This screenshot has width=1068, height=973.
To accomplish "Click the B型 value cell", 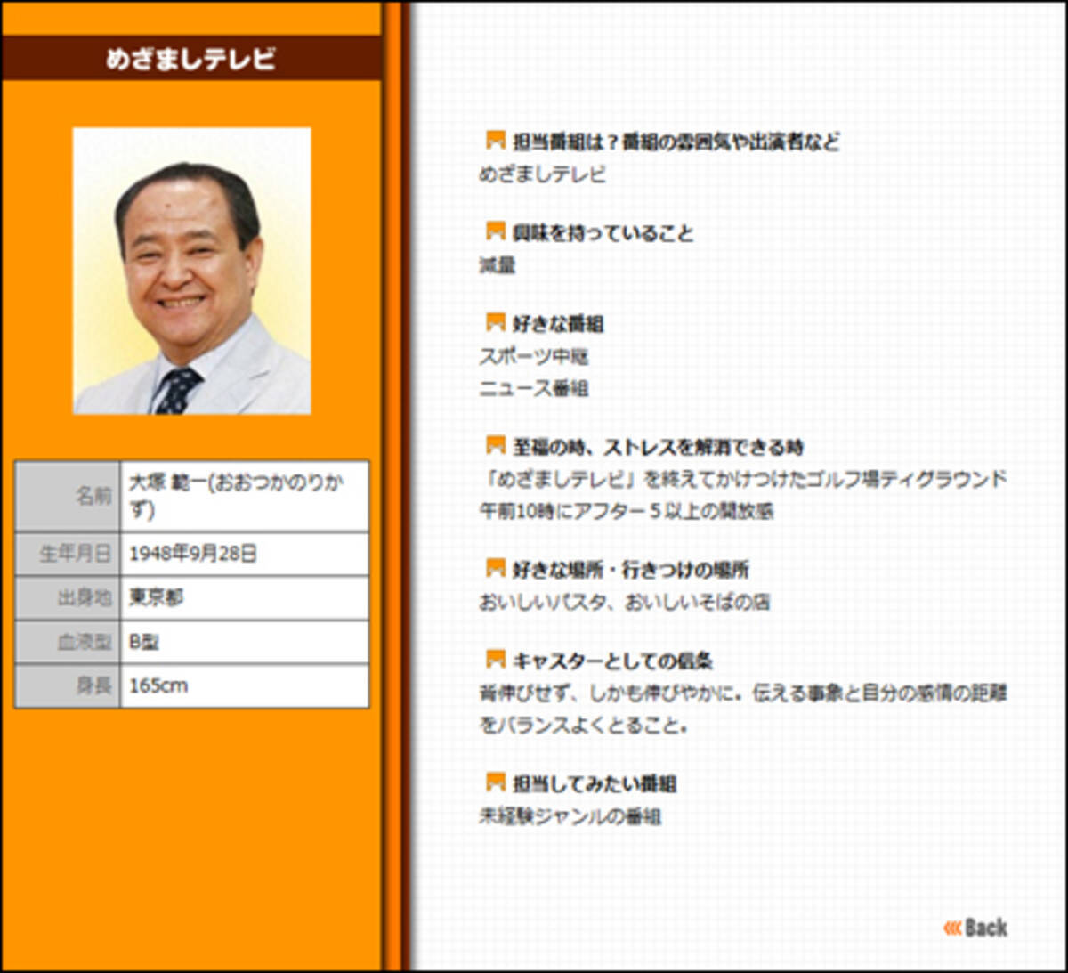I will [244, 642].
